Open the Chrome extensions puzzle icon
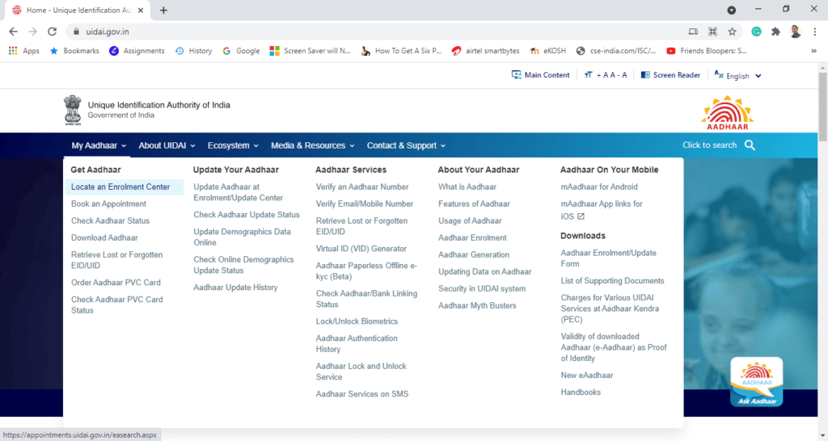 coord(776,31)
